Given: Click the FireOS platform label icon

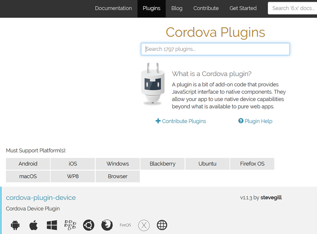Looking at the screenshot, I should [x=125, y=225].
